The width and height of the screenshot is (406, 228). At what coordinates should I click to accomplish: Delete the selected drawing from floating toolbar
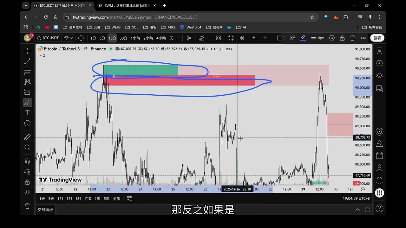click(x=352, y=38)
